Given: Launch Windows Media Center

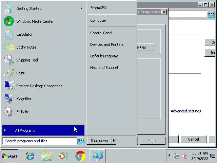Looking at the screenshot, I should [43, 21].
